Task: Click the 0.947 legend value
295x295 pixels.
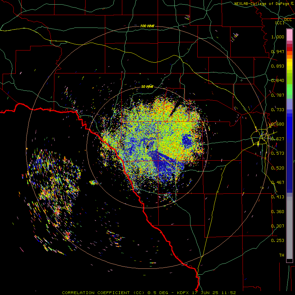Action: pyautogui.click(x=278, y=51)
